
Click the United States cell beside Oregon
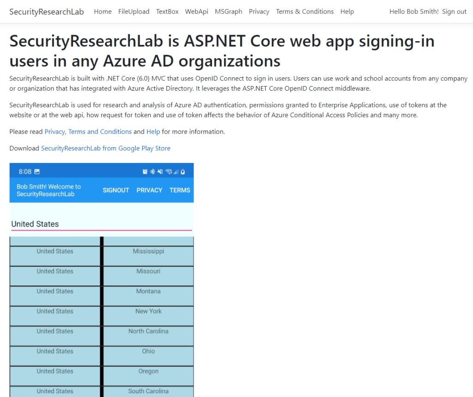[x=55, y=376]
